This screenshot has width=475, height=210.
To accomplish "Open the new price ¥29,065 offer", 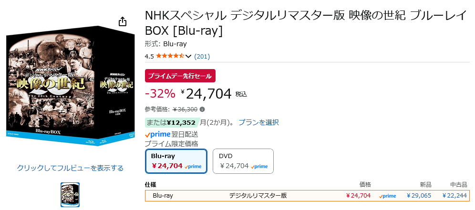I will (419, 195).
